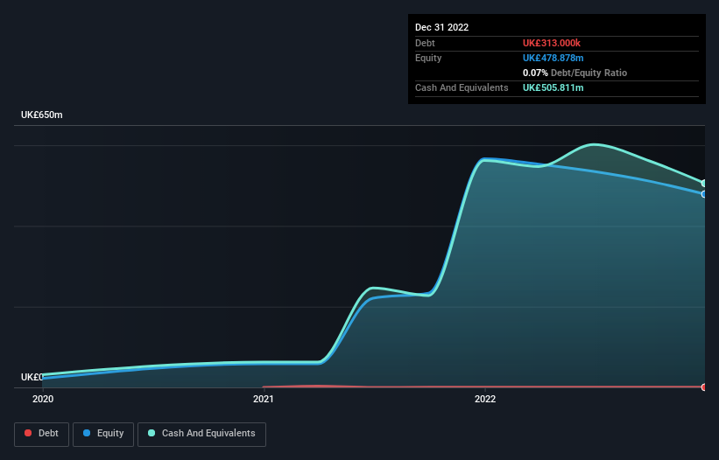Toggle the Debt series legend button
The image size is (719, 460).
[x=42, y=434]
